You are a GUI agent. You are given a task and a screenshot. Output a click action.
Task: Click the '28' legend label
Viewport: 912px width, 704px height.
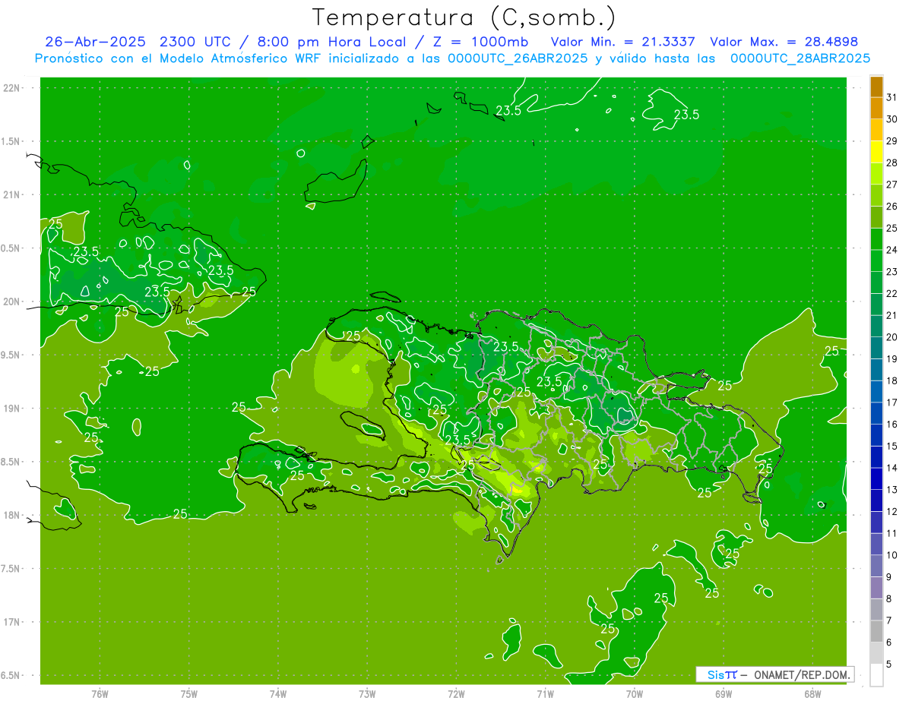[892, 163]
